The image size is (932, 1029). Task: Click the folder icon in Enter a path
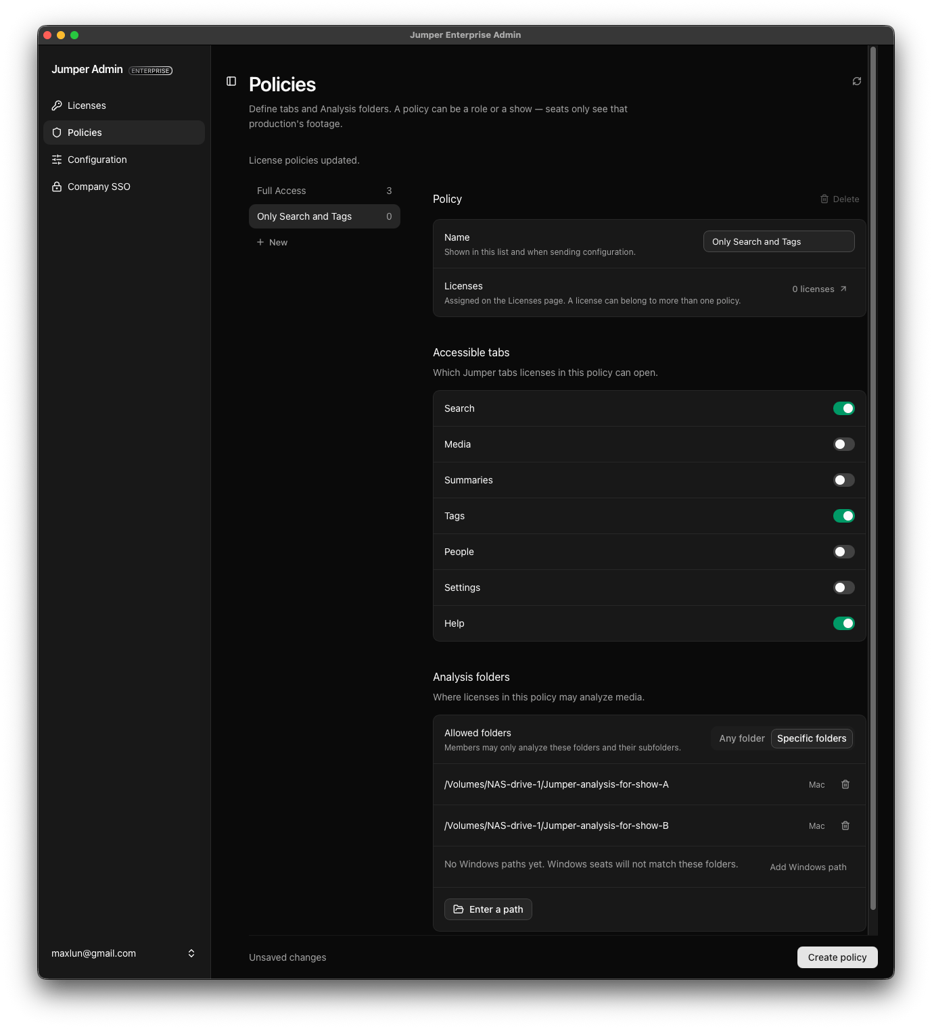tap(459, 909)
